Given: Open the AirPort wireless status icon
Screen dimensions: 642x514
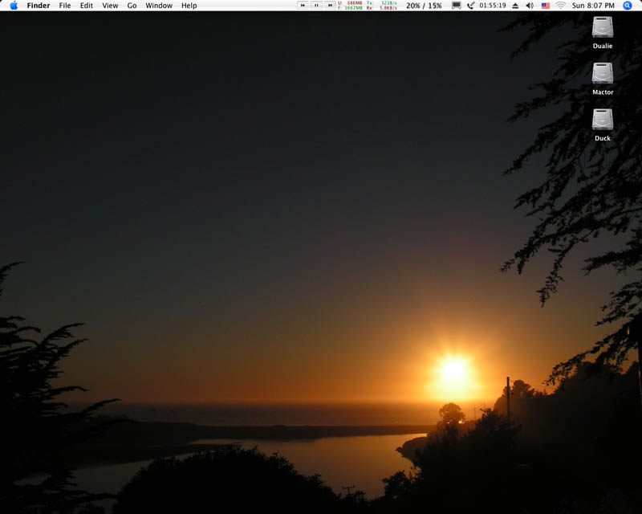Looking at the screenshot, I should click(x=560, y=6).
